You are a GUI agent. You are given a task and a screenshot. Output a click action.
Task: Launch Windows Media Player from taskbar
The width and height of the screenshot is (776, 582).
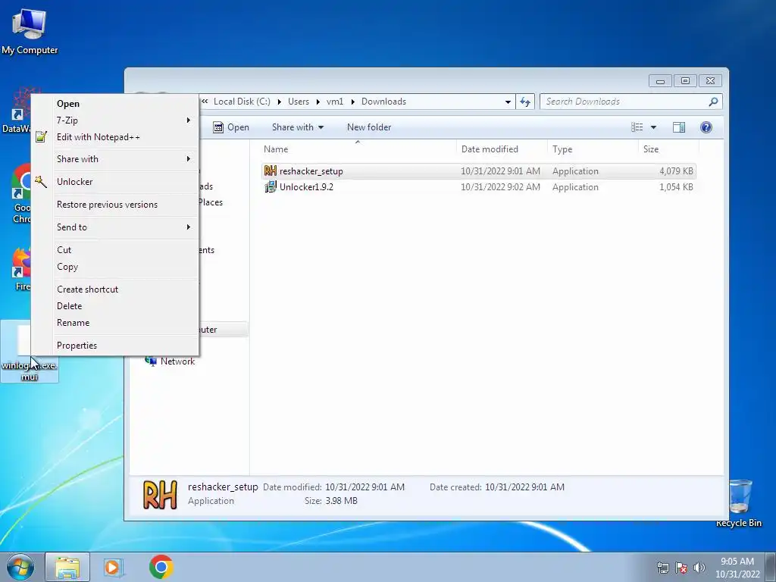coord(114,567)
